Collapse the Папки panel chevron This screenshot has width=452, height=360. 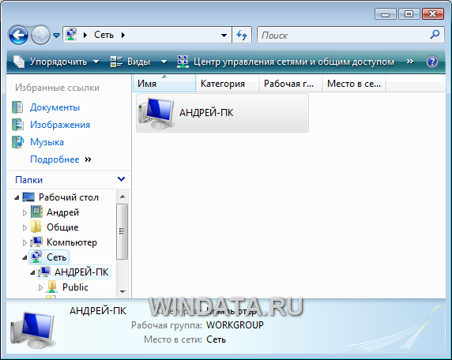tap(122, 179)
